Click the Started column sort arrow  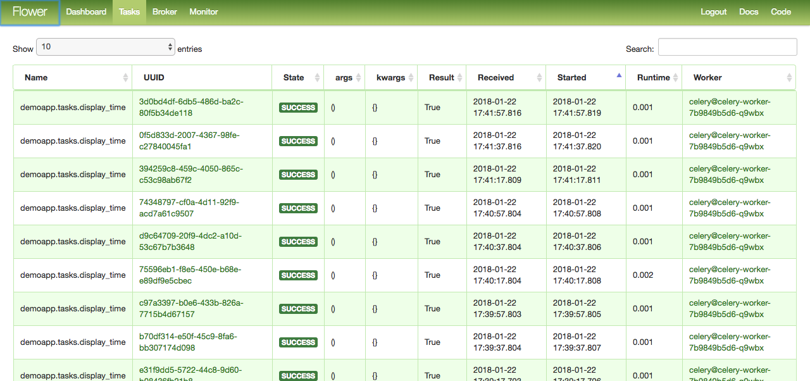click(x=618, y=75)
